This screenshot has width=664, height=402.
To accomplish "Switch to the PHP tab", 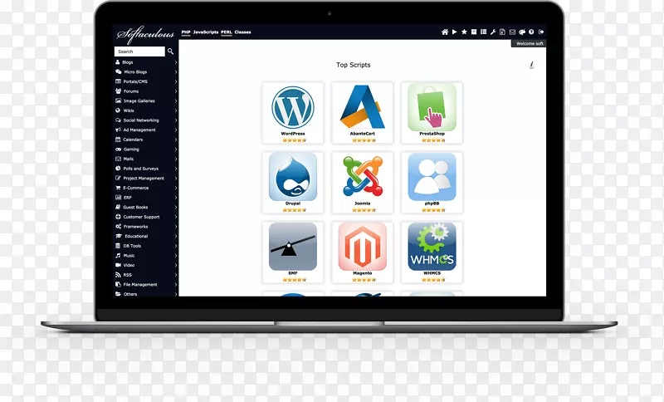I will pyautogui.click(x=186, y=32).
